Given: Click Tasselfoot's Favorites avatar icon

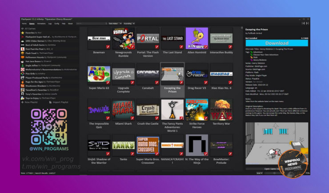Looking at the screenshot, I should (x=23, y=90).
